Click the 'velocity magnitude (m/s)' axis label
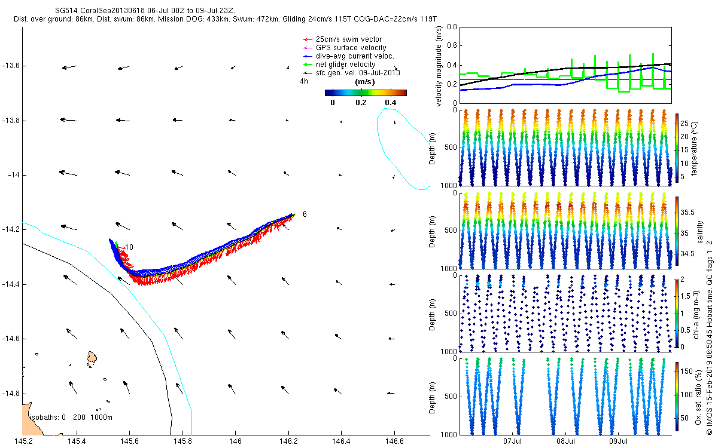 point(439,67)
